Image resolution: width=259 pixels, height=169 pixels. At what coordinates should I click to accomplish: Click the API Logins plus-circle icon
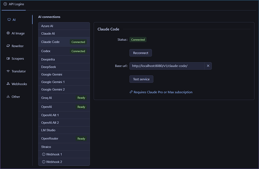point(5,4)
